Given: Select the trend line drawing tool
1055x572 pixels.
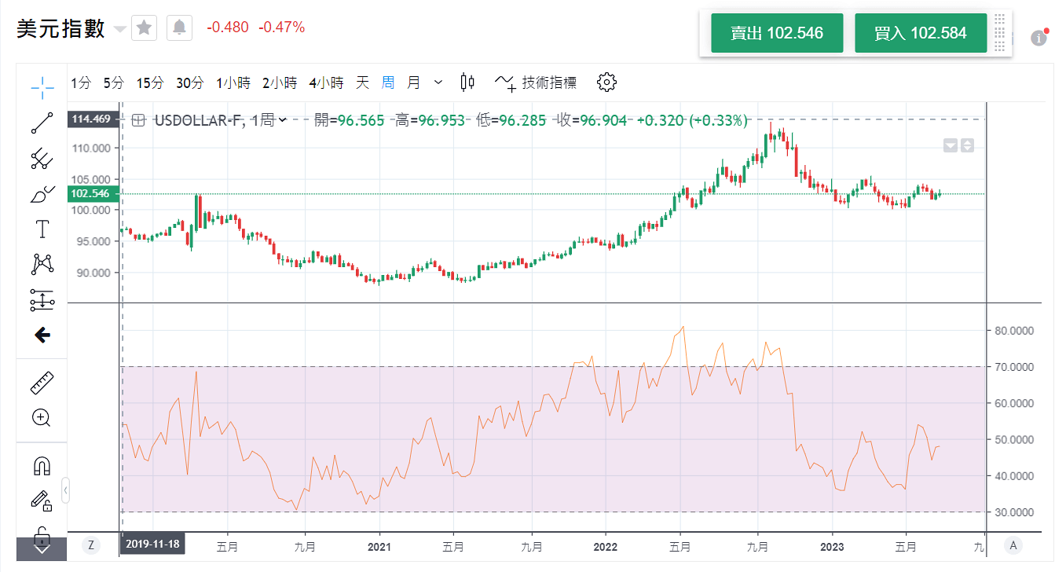Looking at the screenshot, I should click(x=42, y=123).
